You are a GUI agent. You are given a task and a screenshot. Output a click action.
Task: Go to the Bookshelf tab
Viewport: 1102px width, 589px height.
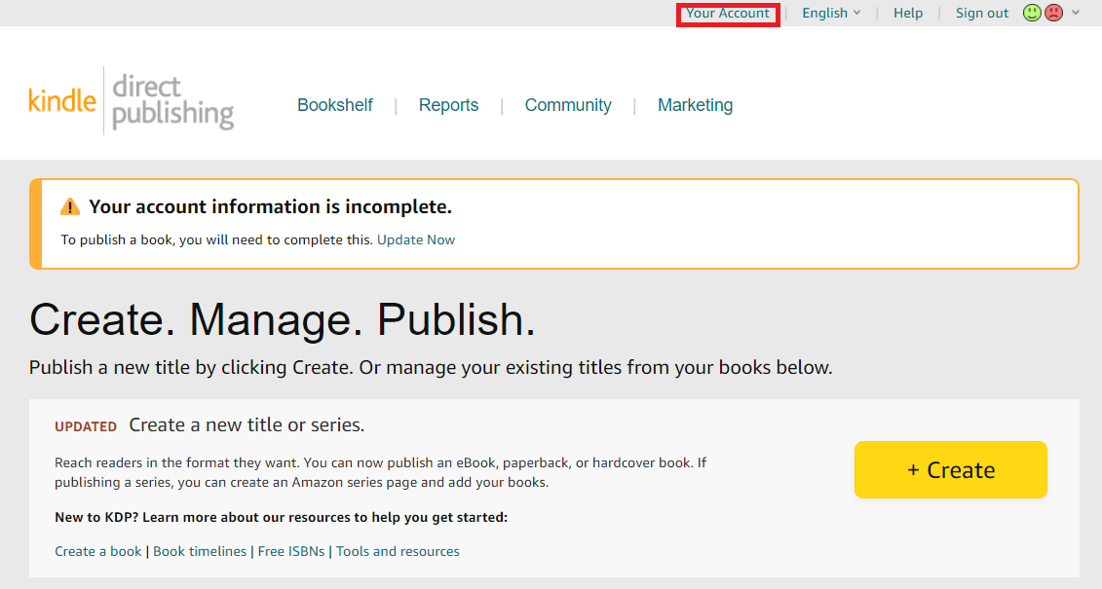(x=334, y=105)
